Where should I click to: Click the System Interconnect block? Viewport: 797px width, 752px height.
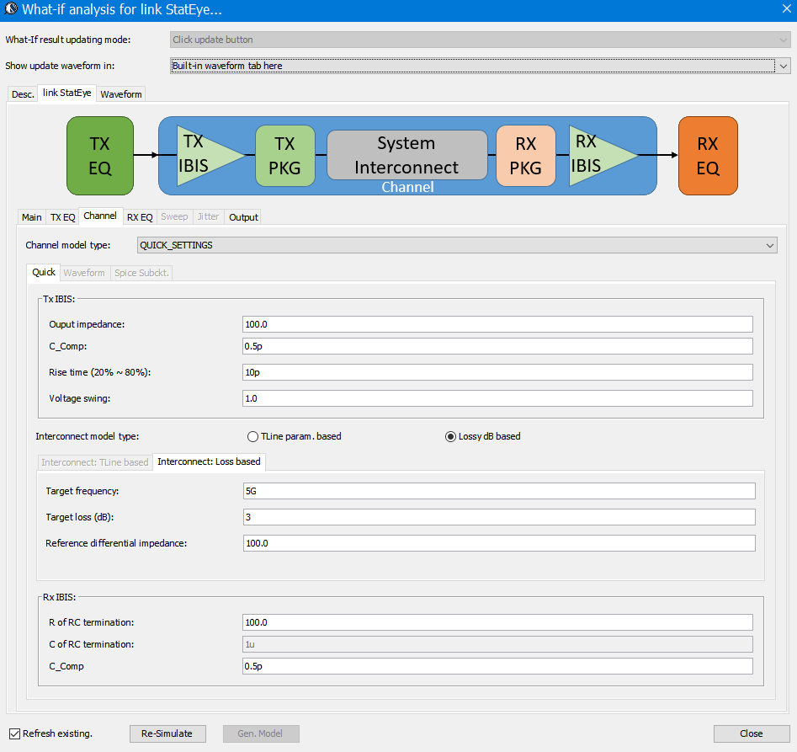[406, 155]
